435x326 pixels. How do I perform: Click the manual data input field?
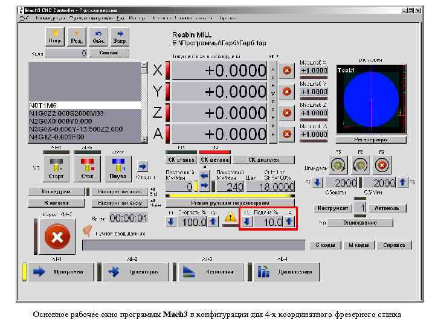[x=194, y=245]
